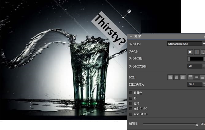Toggle Italic style button
Screen dimensions: 205x130
coord(197,52)
